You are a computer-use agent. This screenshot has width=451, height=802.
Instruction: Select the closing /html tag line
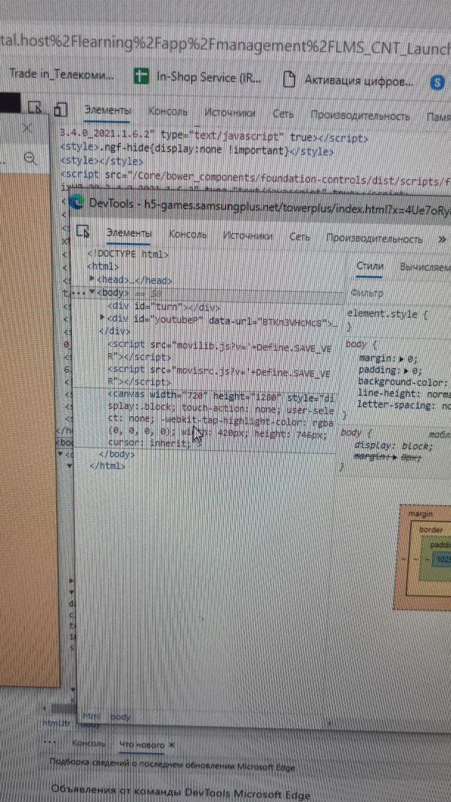coord(108,466)
